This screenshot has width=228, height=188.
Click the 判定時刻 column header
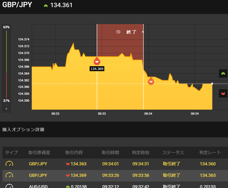(x=141, y=152)
